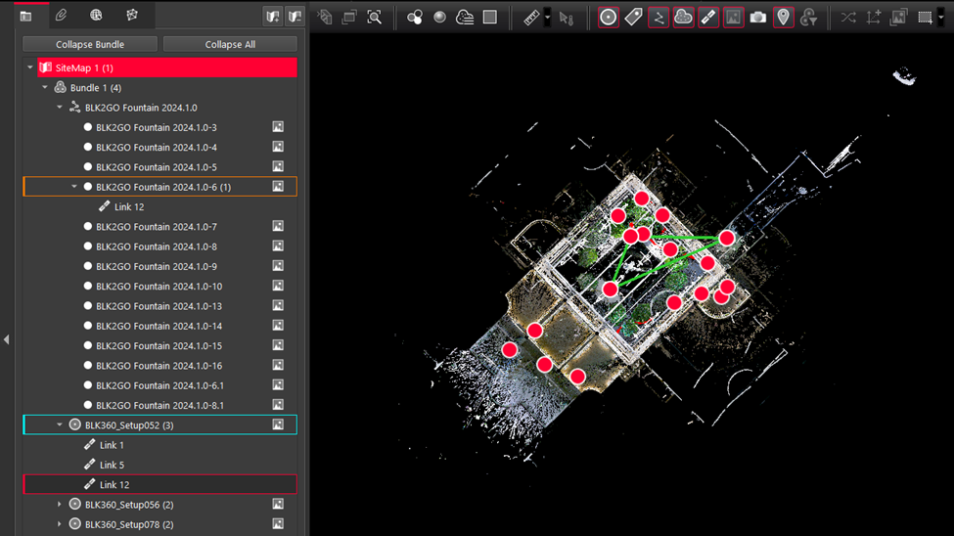Toggle the point cloud display button
Viewport: 954px width, 536px height.
coord(683,17)
